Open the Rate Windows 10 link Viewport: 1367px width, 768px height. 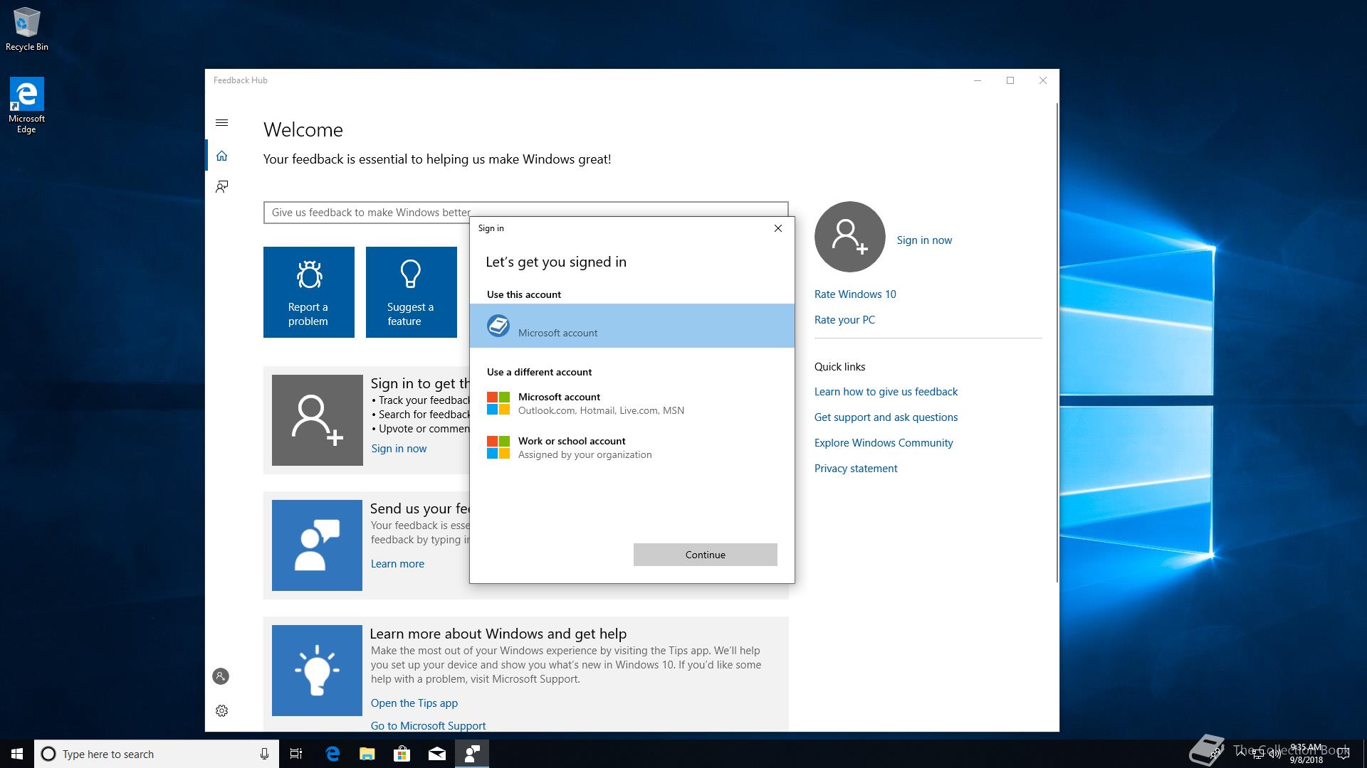point(855,294)
